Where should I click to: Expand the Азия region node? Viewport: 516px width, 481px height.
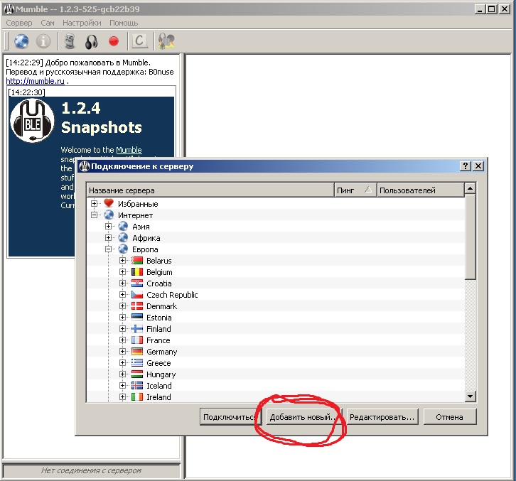[x=108, y=227]
